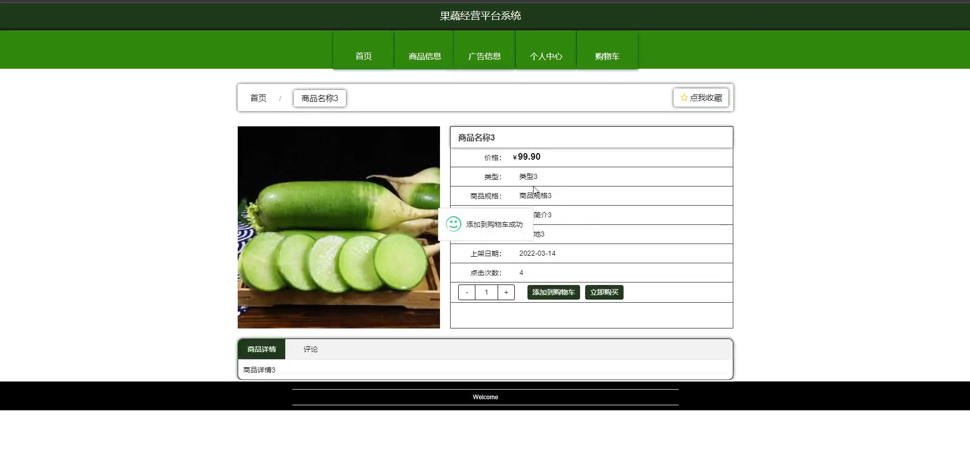Click the Welcome footer text
The image size is (970, 475).
[x=486, y=397]
